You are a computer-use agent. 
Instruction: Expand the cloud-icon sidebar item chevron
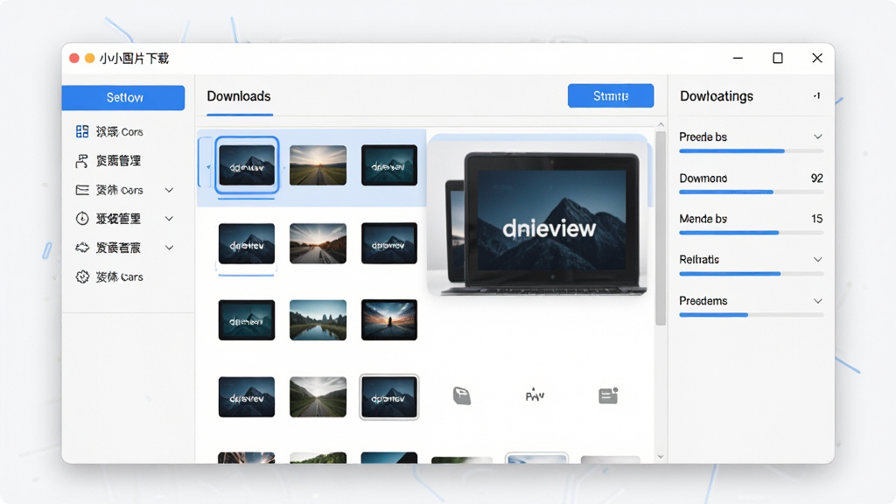169,248
